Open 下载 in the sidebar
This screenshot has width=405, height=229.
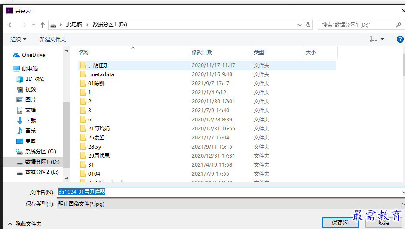tap(26, 120)
